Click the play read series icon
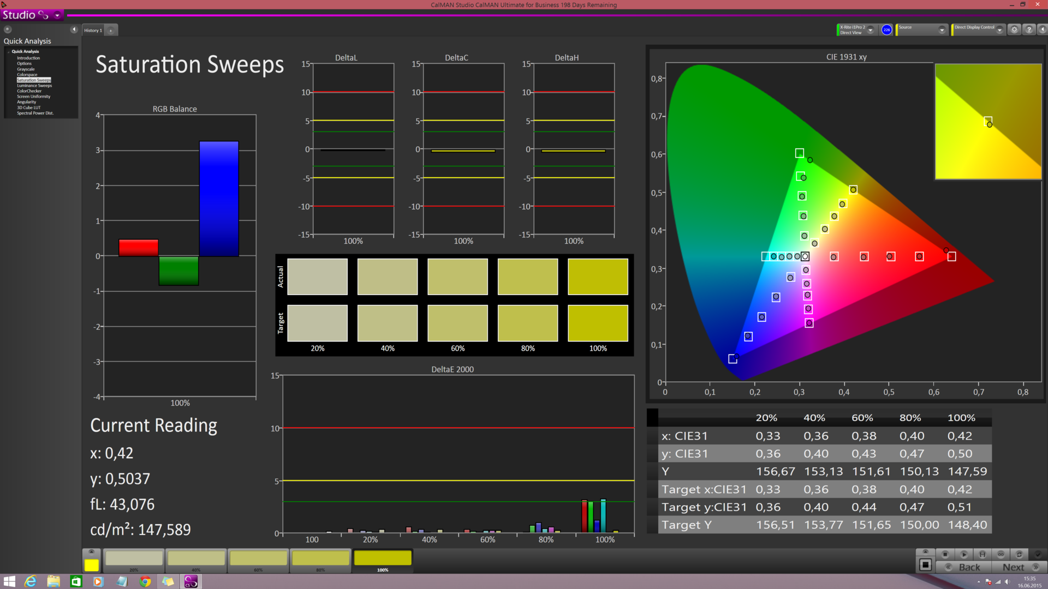 tap(964, 554)
